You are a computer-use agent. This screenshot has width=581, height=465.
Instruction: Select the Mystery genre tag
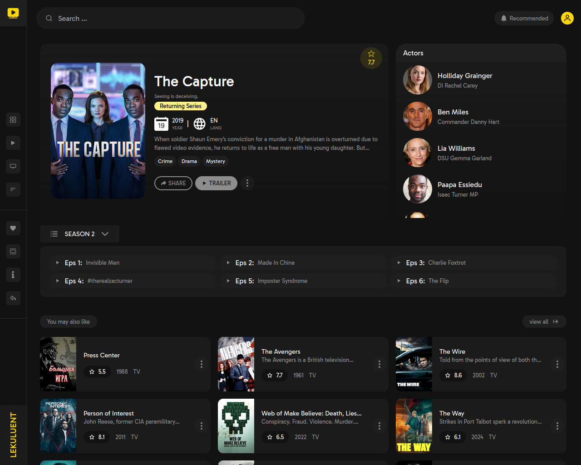(x=216, y=161)
